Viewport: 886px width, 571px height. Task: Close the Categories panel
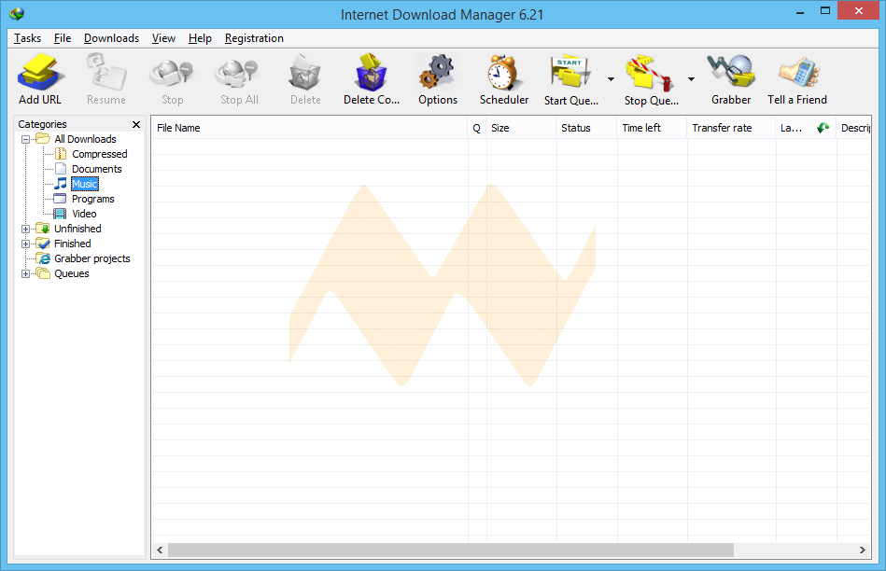136,124
